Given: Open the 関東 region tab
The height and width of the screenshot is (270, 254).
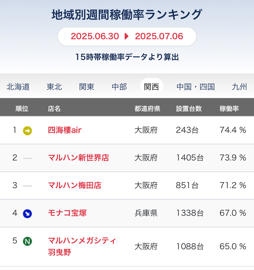Looking at the screenshot, I should coord(87,87).
